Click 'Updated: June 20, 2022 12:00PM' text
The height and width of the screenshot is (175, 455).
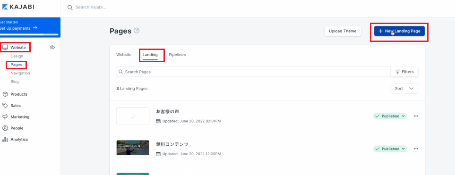coord(191,154)
